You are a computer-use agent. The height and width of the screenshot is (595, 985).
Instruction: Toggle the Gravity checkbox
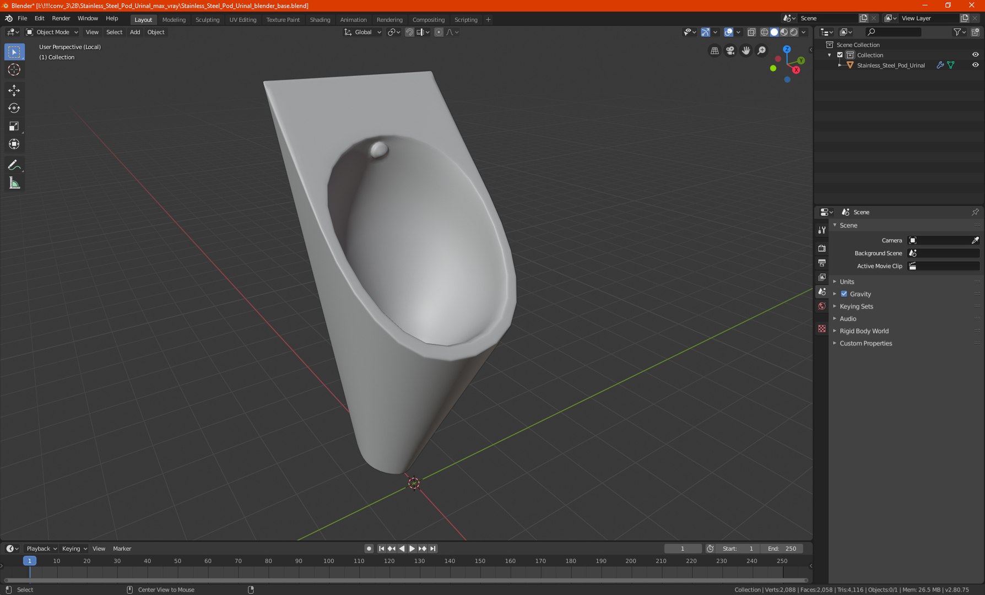844,294
